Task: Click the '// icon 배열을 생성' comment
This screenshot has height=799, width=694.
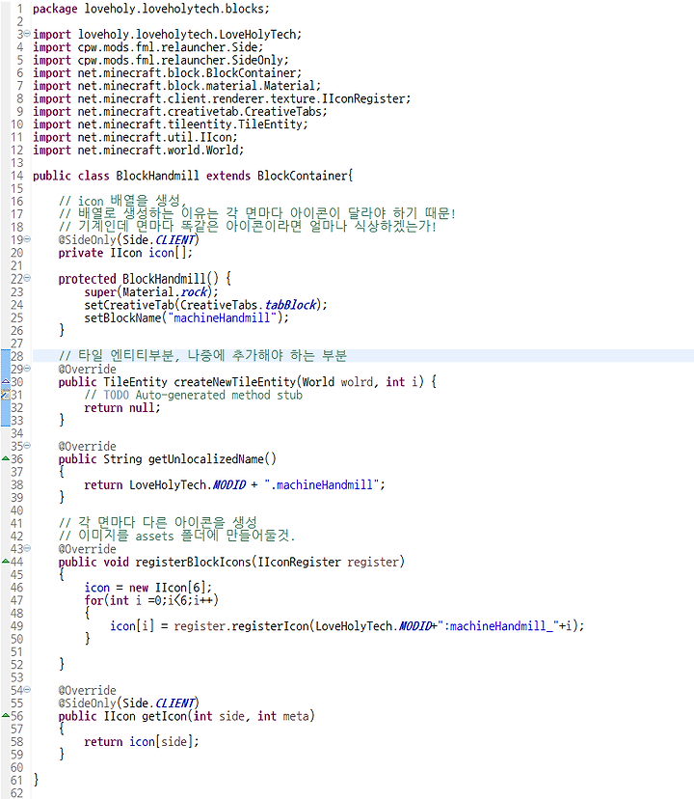Action: 122,201
